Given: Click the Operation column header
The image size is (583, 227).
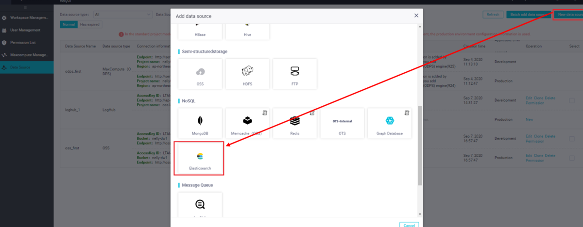Looking at the screenshot, I should 533,46.
